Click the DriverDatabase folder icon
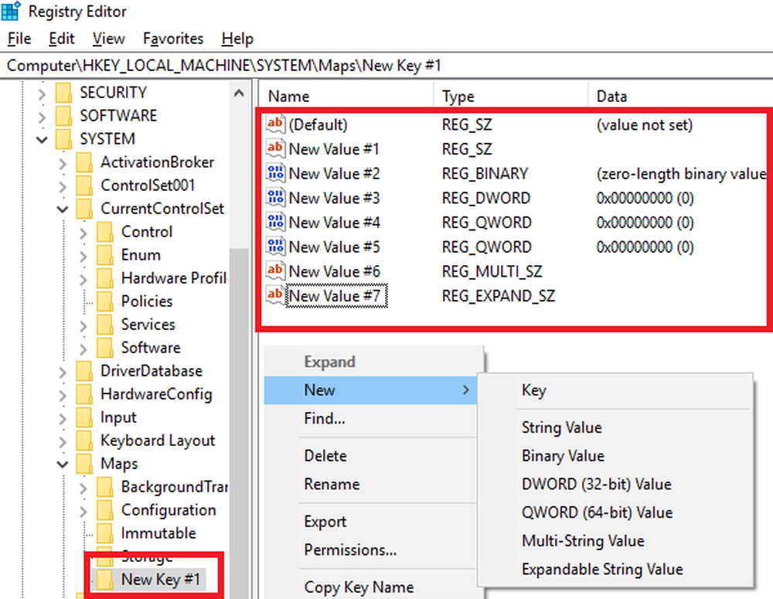This screenshot has height=599, width=773. pos(84,370)
